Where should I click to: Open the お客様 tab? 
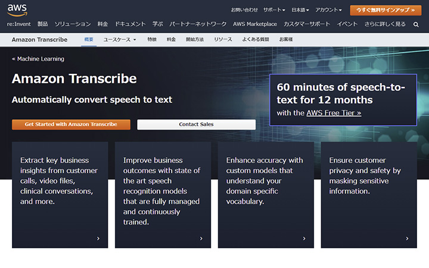[286, 39]
